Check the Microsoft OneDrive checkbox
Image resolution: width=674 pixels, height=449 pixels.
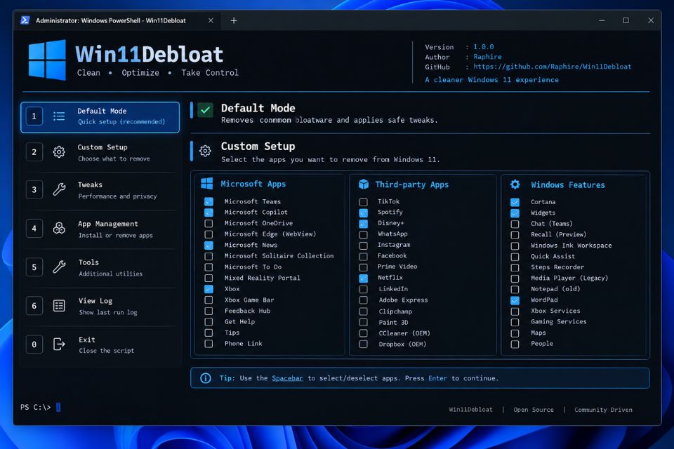pos(209,223)
